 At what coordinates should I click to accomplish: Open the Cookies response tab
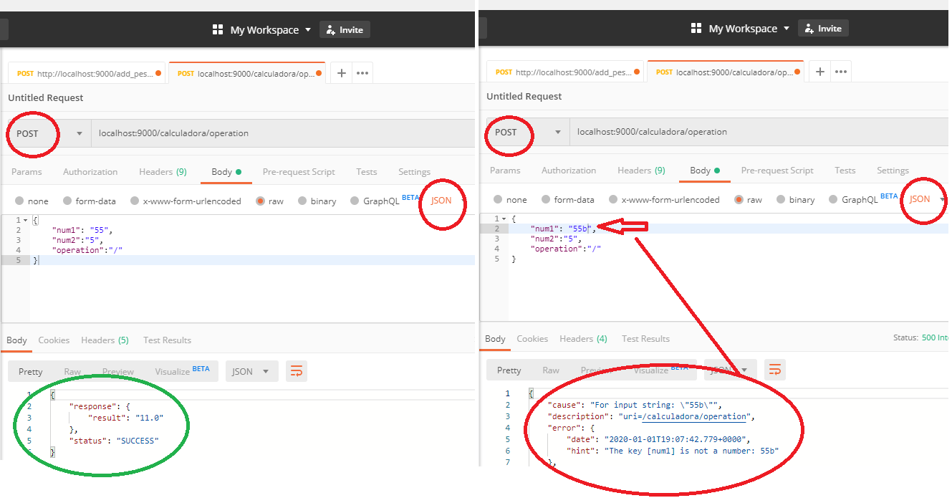(54, 340)
